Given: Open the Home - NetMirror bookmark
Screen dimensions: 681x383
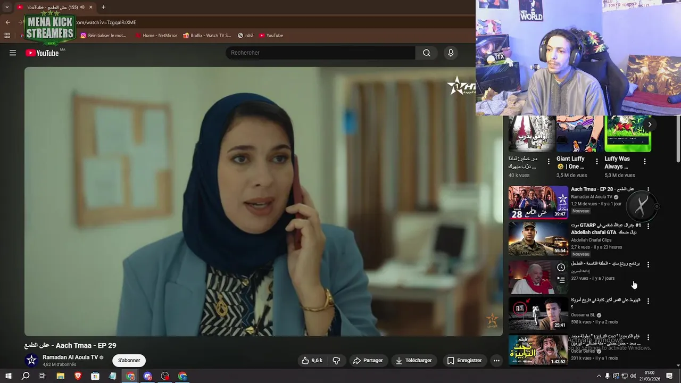Looking at the screenshot, I should point(156,36).
